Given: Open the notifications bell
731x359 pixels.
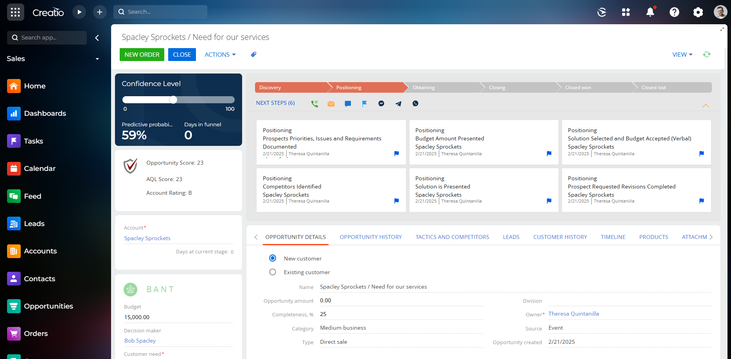Looking at the screenshot, I should tap(650, 12).
